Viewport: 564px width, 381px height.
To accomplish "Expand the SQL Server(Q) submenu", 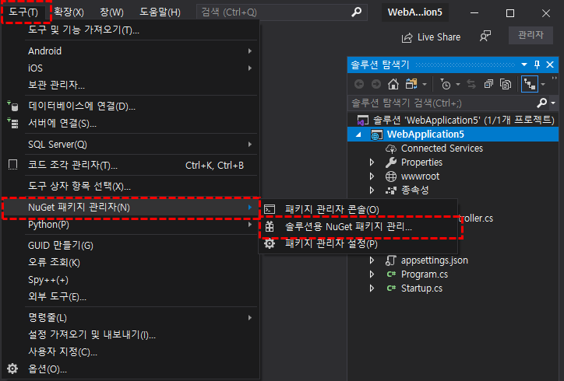I will 130,145.
